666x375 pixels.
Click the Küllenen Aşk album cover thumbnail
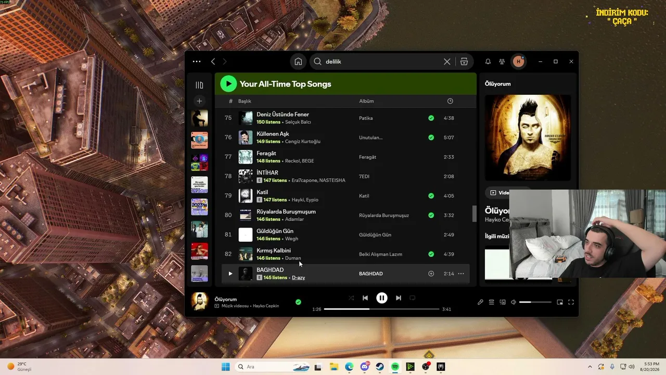coord(246,137)
